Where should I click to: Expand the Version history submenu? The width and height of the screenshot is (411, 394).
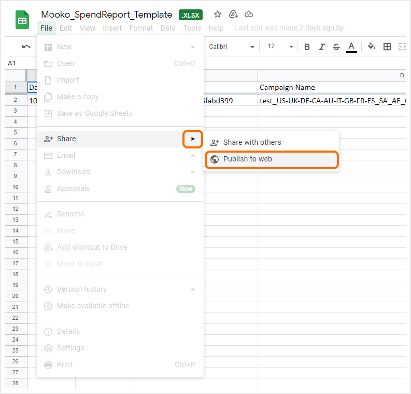tap(120, 289)
